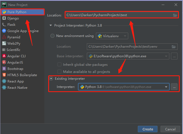
Task: Choose Bootstrap project type
Action: tap(22, 69)
